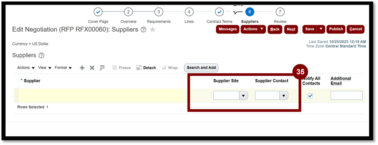This screenshot has height=145, width=378.
Task: Click the delete row X icon
Action: [x=92, y=68]
